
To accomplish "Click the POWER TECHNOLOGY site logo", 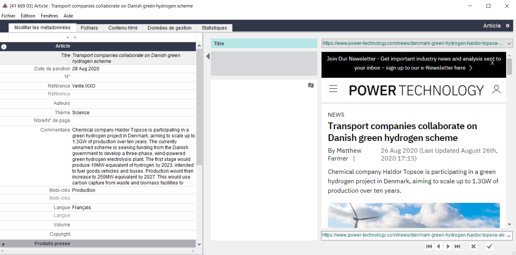I will pyautogui.click(x=416, y=90).
